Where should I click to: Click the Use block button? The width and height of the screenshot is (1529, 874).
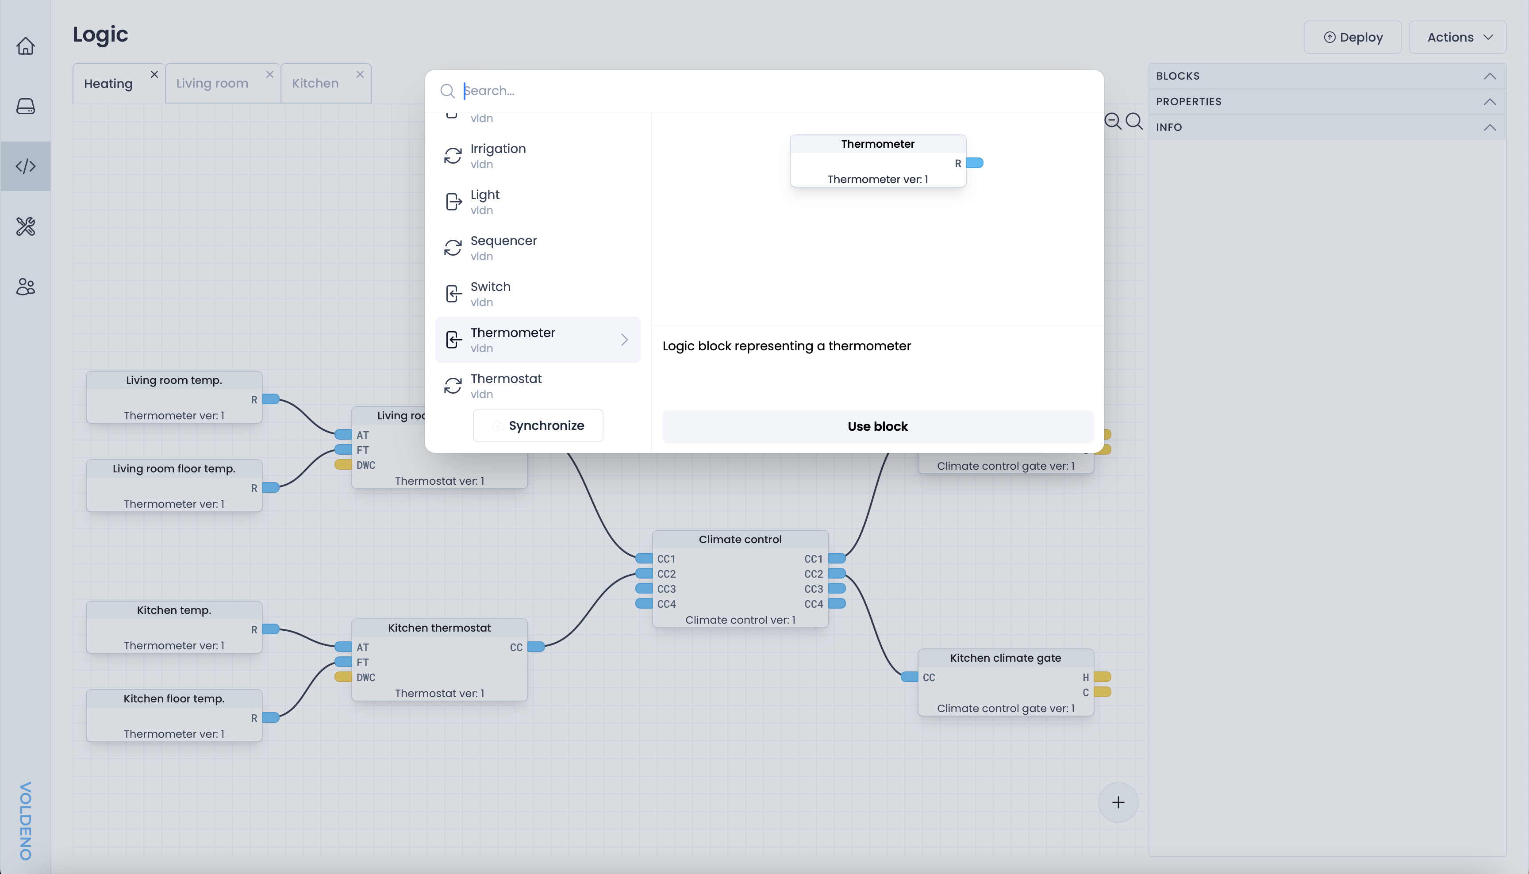[877, 426]
